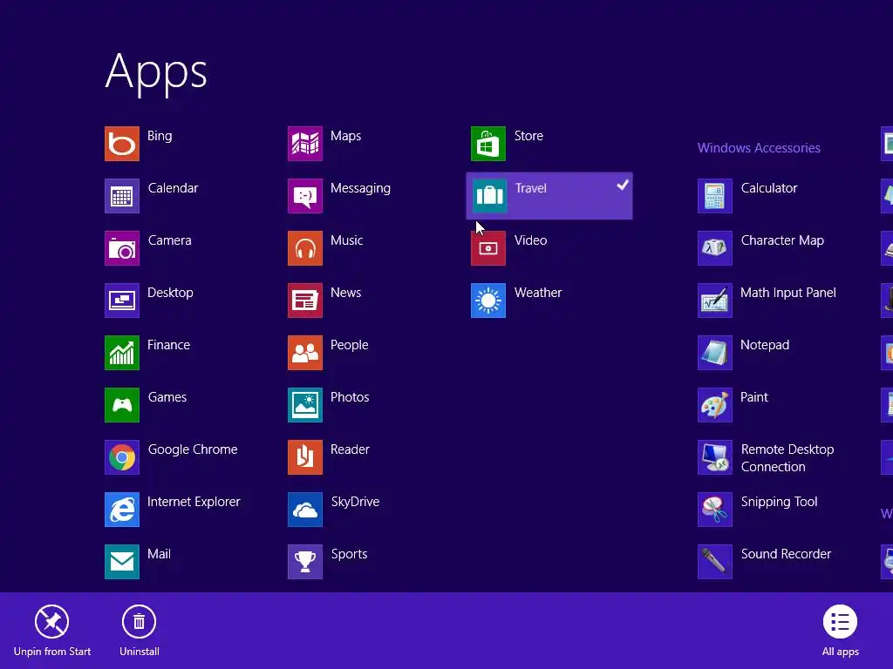Click the "Photos" text label
Image resolution: width=893 pixels, height=669 pixels.
coord(350,397)
